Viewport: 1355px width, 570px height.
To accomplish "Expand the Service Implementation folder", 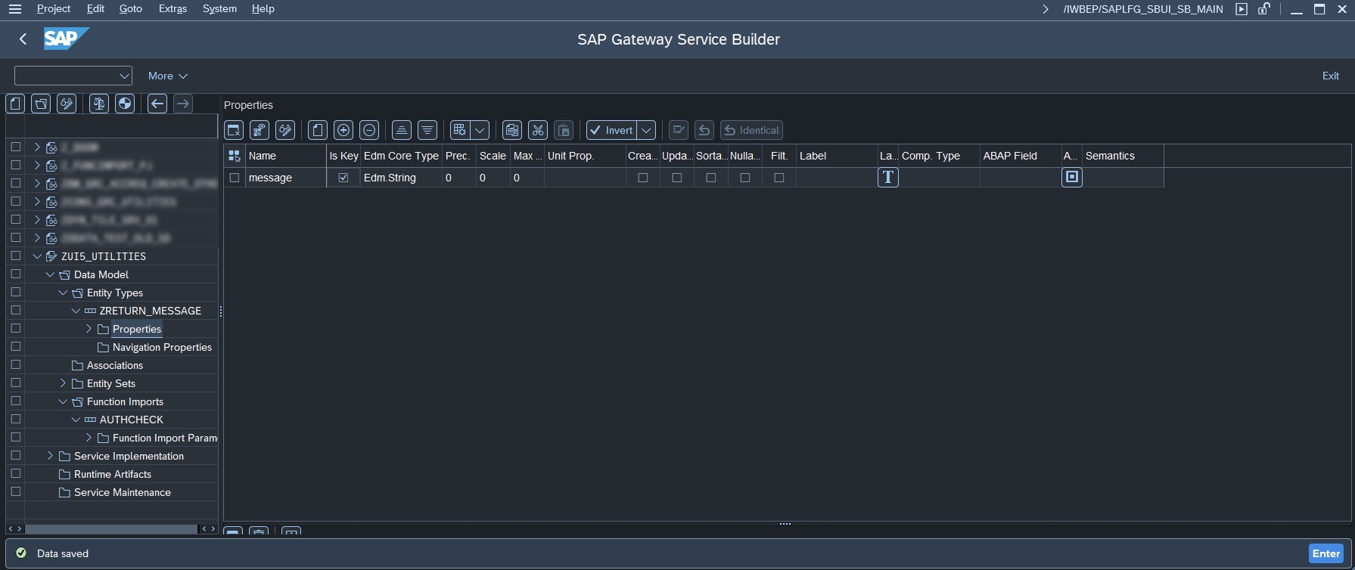I will tap(50, 456).
